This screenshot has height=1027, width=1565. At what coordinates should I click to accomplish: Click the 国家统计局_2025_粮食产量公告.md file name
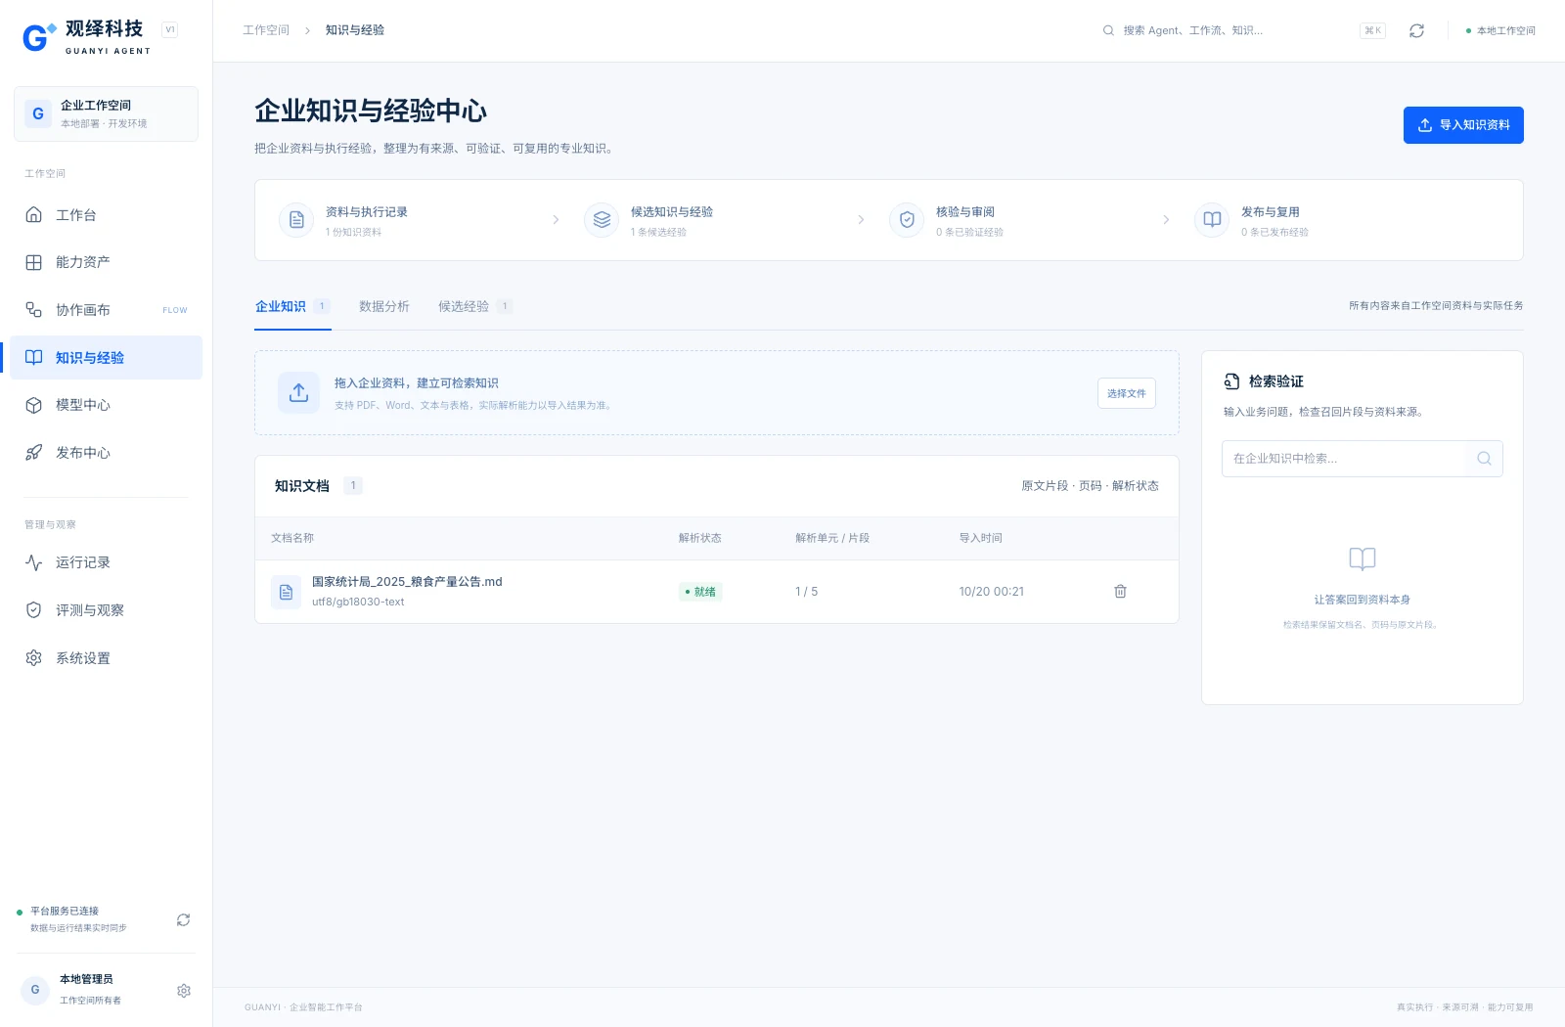407,582
